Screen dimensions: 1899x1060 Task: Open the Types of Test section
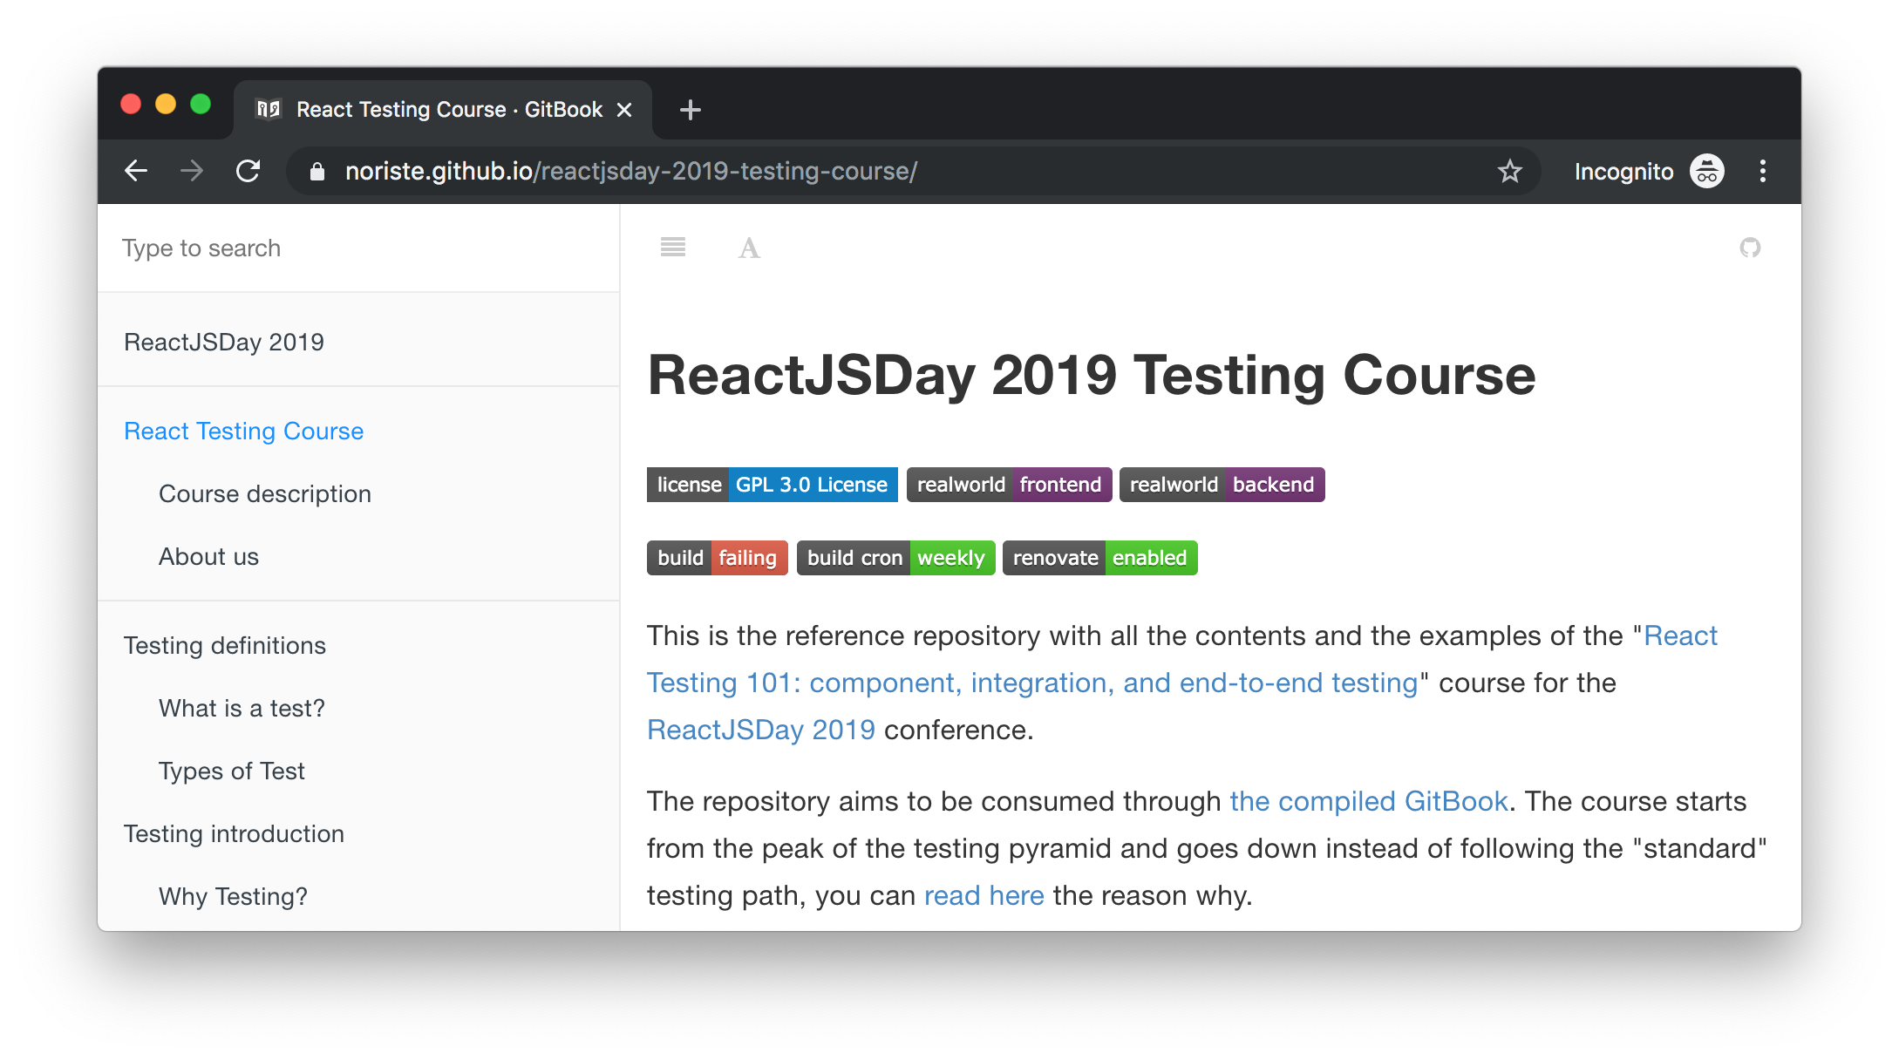click(231, 771)
